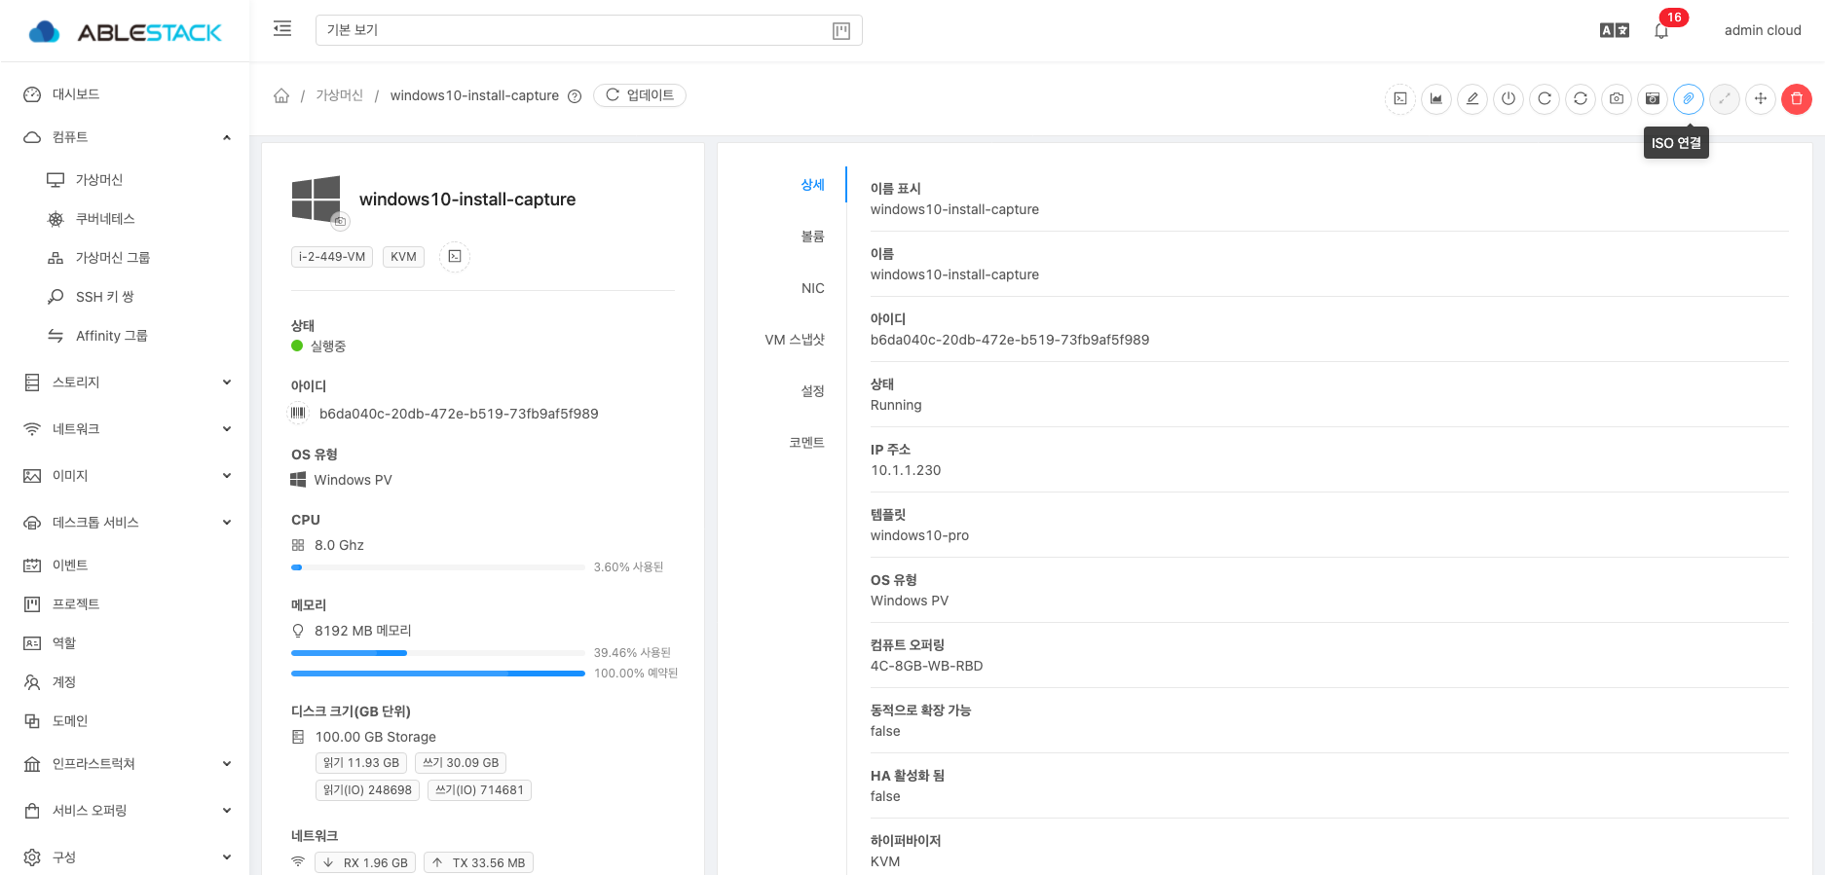
Task: Switch to the 볼륨 tab
Action: [x=812, y=237]
